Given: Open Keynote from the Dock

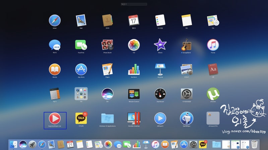Looking at the screenshot, I should point(146,145).
